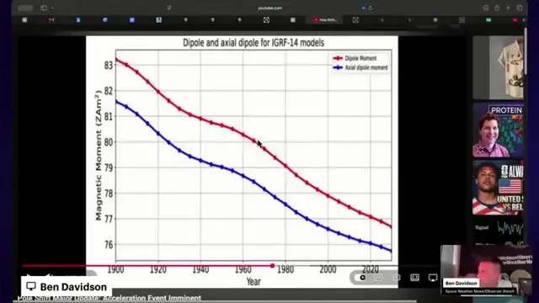Select the first tab in the tab bar

pyautogui.click(x=24, y=20)
